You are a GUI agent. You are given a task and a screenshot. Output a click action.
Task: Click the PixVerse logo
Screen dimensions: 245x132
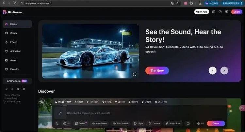click(12, 12)
